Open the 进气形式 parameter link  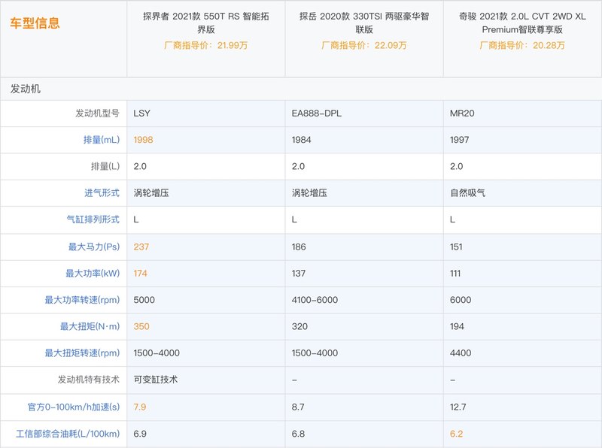point(102,193)
